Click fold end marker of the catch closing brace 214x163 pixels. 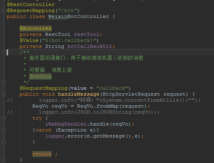point(4,142)
